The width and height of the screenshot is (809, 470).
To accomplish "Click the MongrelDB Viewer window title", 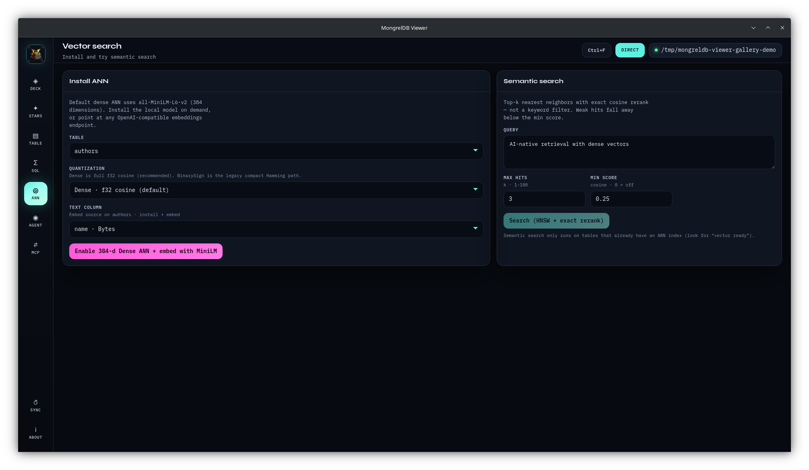I will 404,28.
